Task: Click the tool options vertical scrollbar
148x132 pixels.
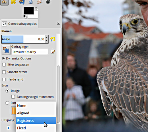Action: coord(58,94)
